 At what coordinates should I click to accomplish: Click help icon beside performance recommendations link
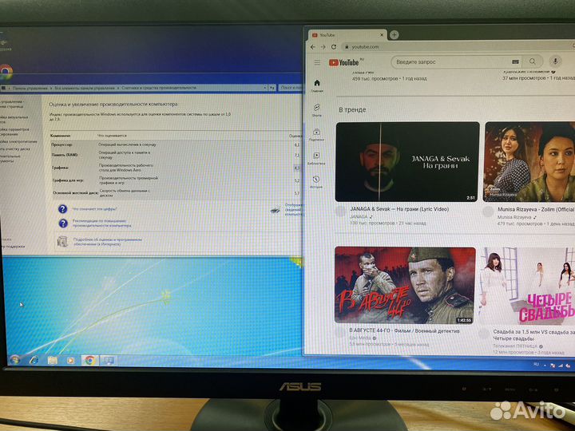pyautogui.click(x=63, y=223)
